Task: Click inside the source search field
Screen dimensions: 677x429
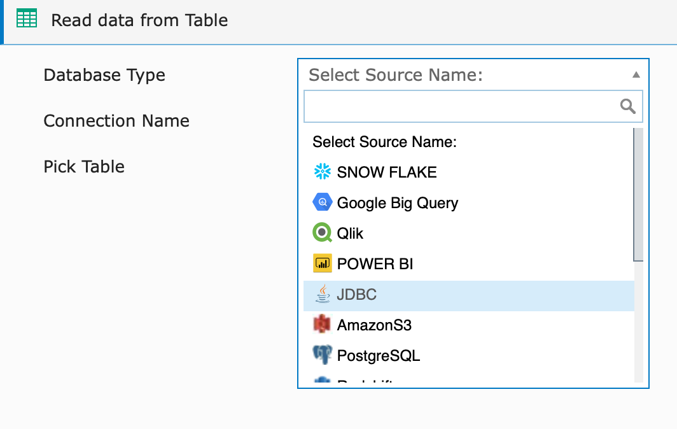Action: click(x=458, y=106)
